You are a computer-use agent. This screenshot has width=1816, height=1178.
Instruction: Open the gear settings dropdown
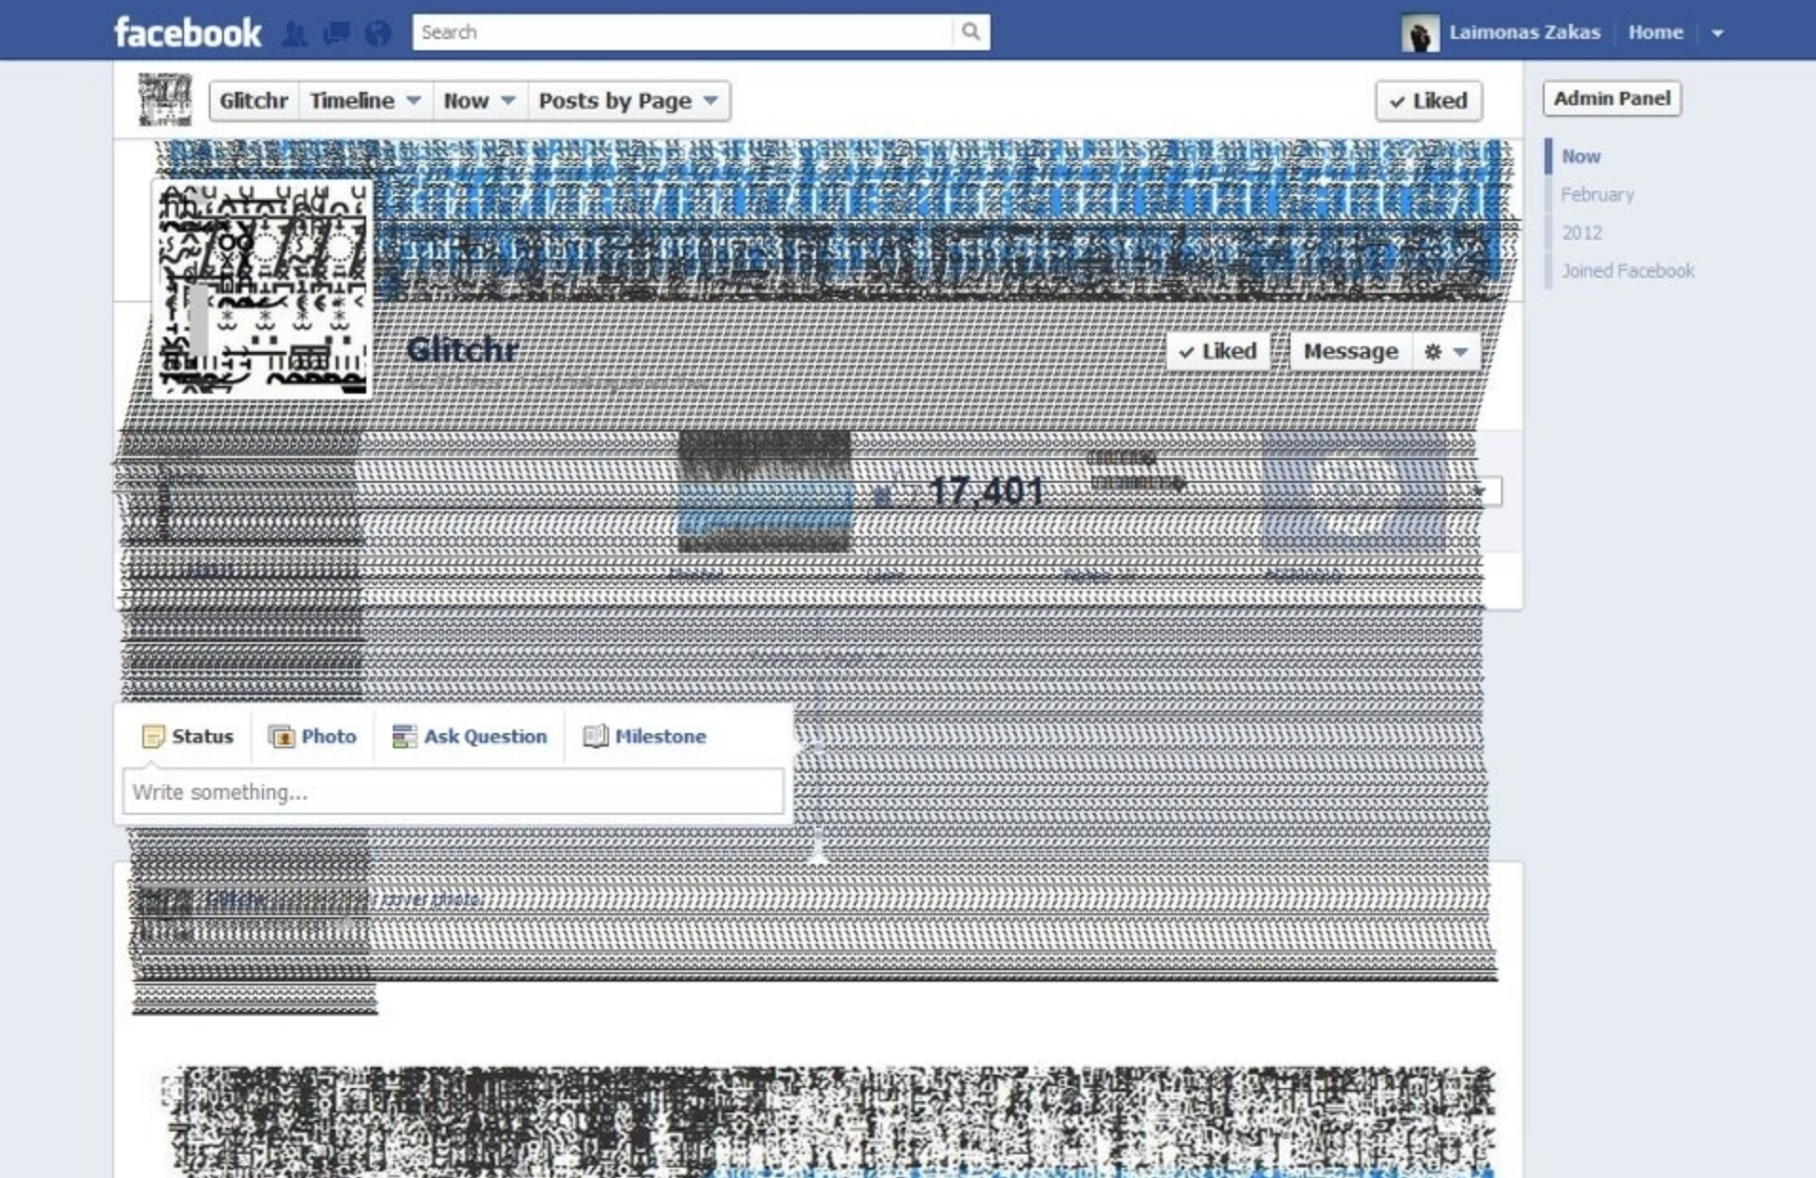pyautogui.click(x=1445, y=352)
